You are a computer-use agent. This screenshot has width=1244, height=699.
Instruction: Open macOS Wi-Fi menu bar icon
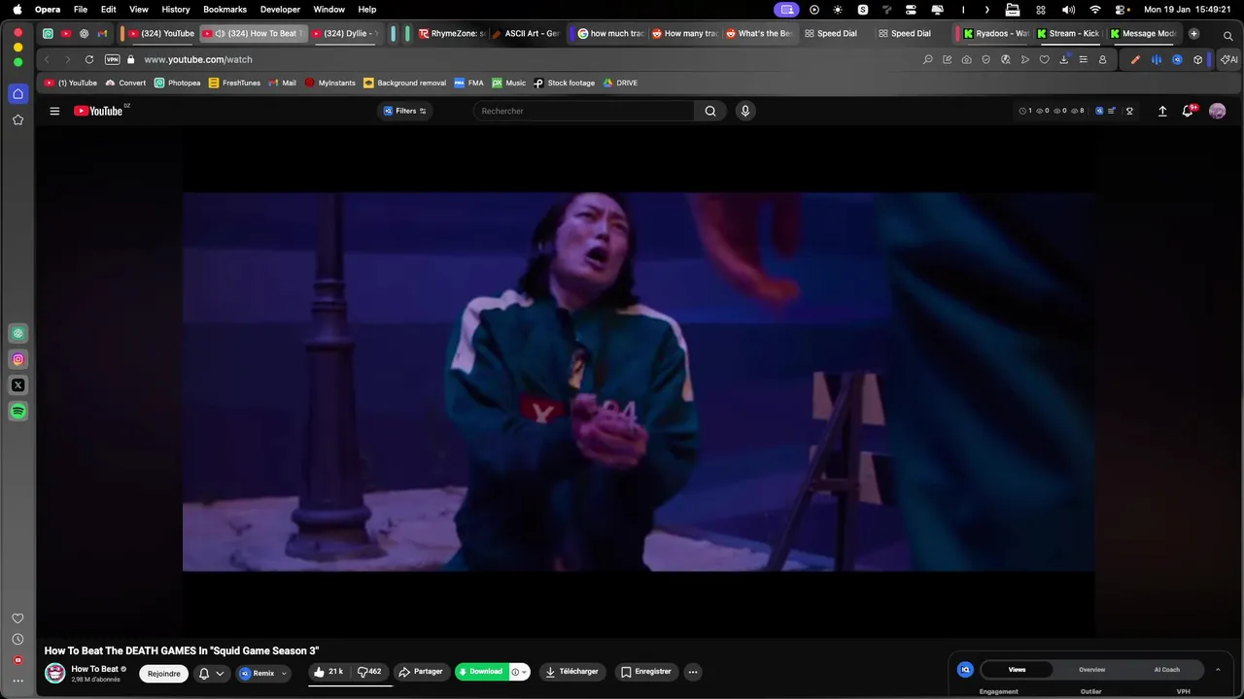1095,9
